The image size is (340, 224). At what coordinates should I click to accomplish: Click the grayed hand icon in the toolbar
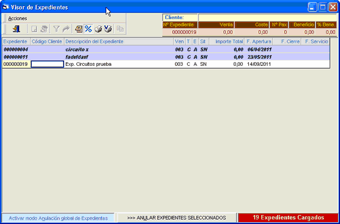pyautogui.click(x=44, y=29)
